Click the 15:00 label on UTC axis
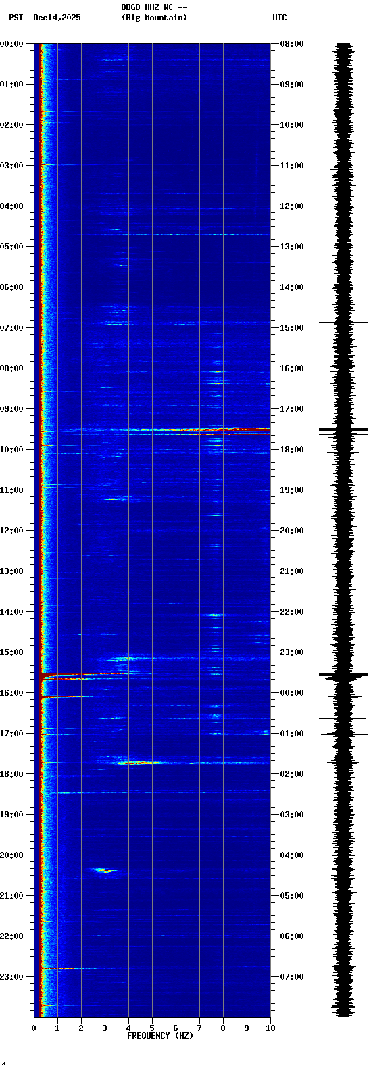This screenshot has height=1071, width=373. (292, 328)
